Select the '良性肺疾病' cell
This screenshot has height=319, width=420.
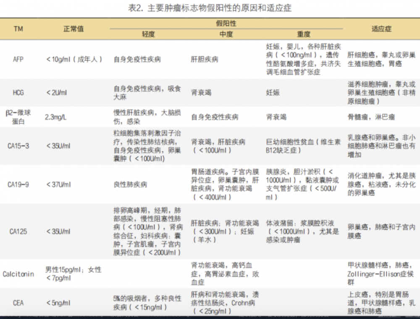130,184
